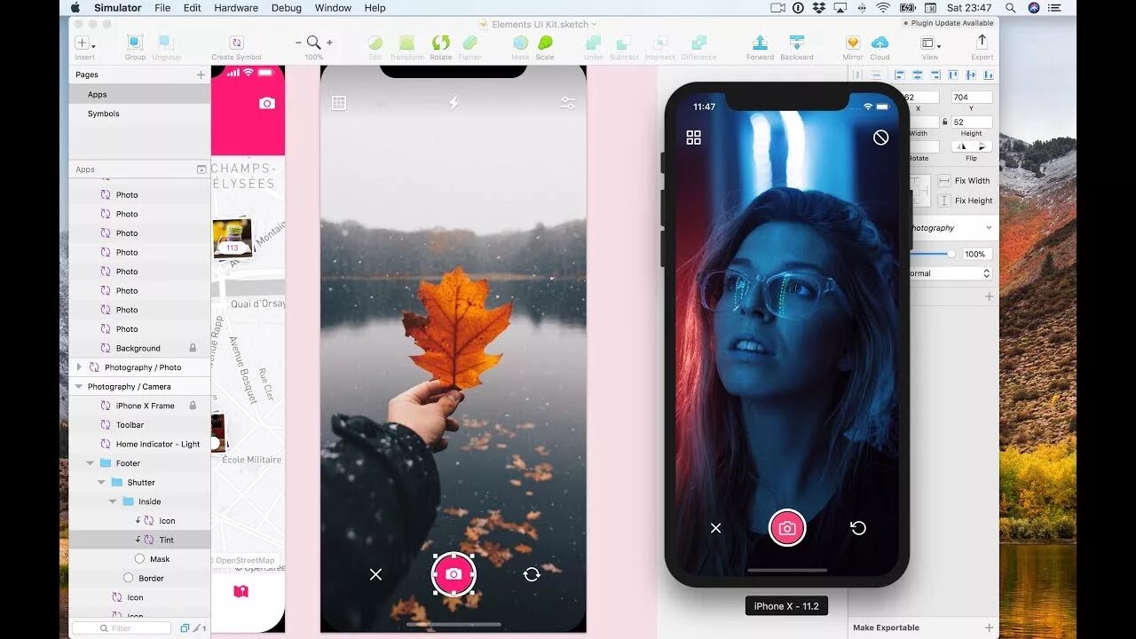
Task: Open the View toolbar dropdown
Action: [x=930, y=43]
